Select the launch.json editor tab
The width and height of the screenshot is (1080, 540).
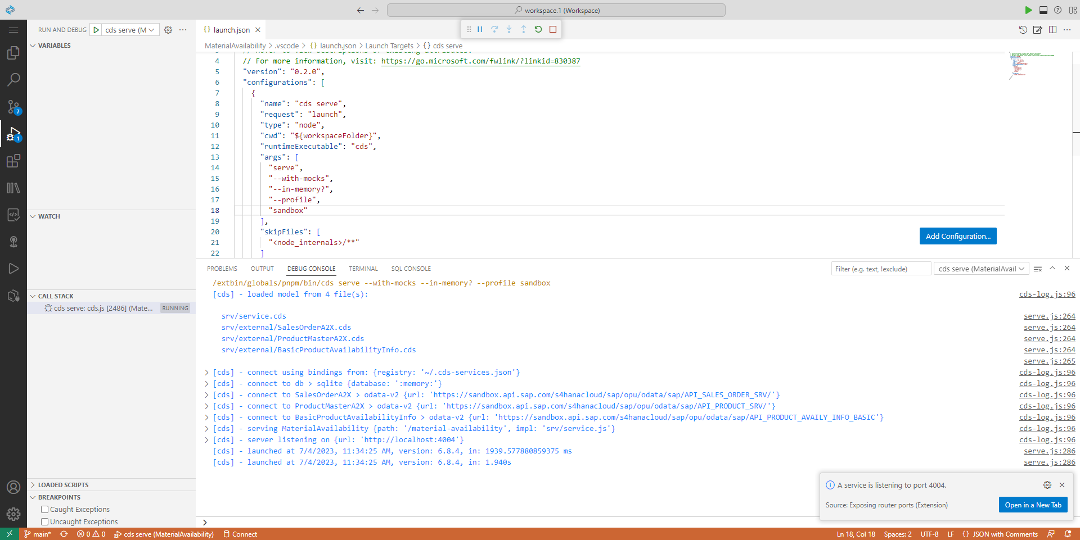pyautogui.click(x=232, y=30)
